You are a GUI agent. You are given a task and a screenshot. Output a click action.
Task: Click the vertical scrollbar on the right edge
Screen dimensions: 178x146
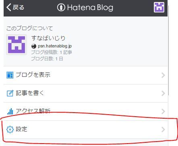tap(168, 50)
